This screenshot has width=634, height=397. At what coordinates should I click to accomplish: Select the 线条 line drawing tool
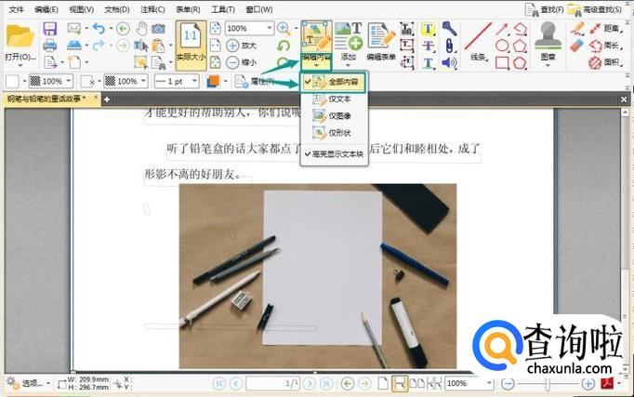pyautogui.click(x=479, y=42)
